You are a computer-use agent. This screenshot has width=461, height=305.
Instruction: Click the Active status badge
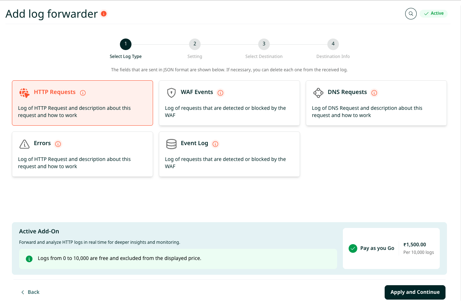(433, 14)
